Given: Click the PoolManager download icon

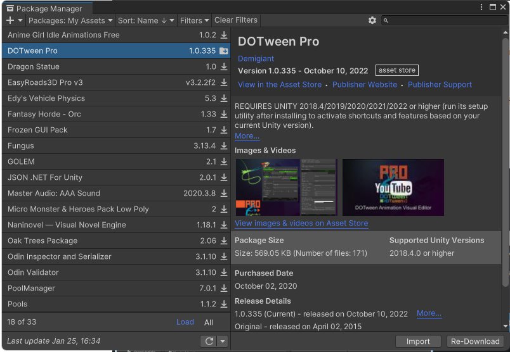Looking at the screenshot, I should click(x=224, y=288).
